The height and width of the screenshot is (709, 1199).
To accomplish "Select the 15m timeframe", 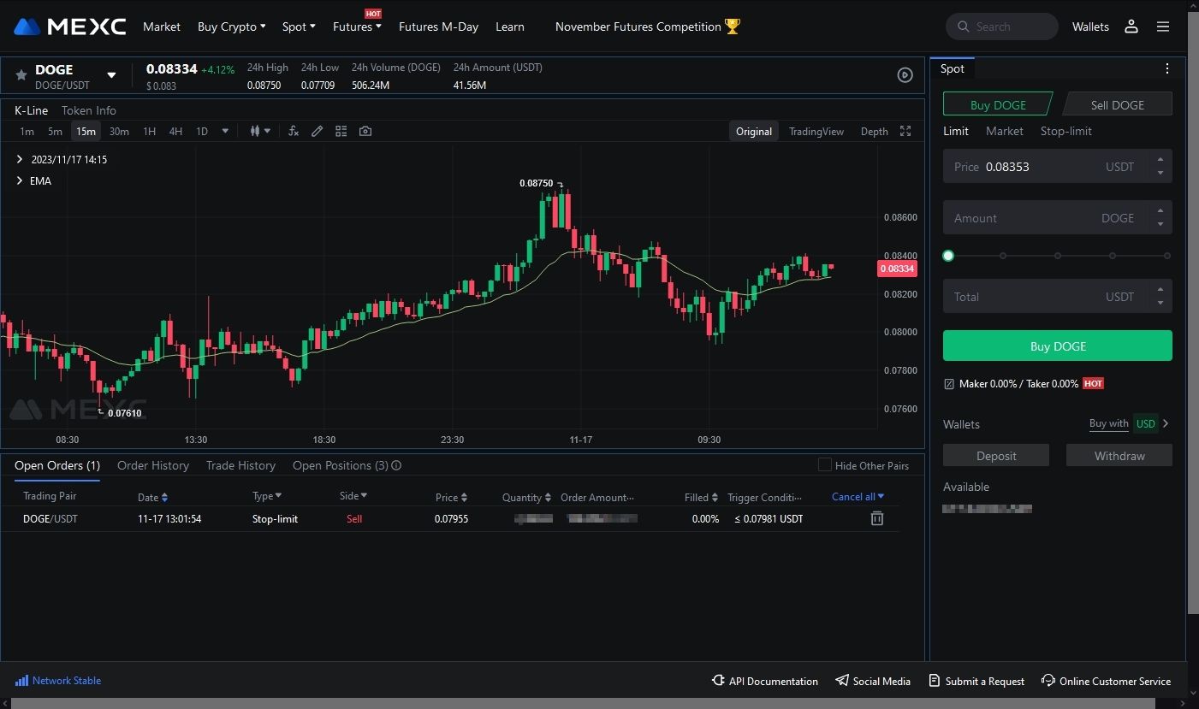I will (86, 131).
